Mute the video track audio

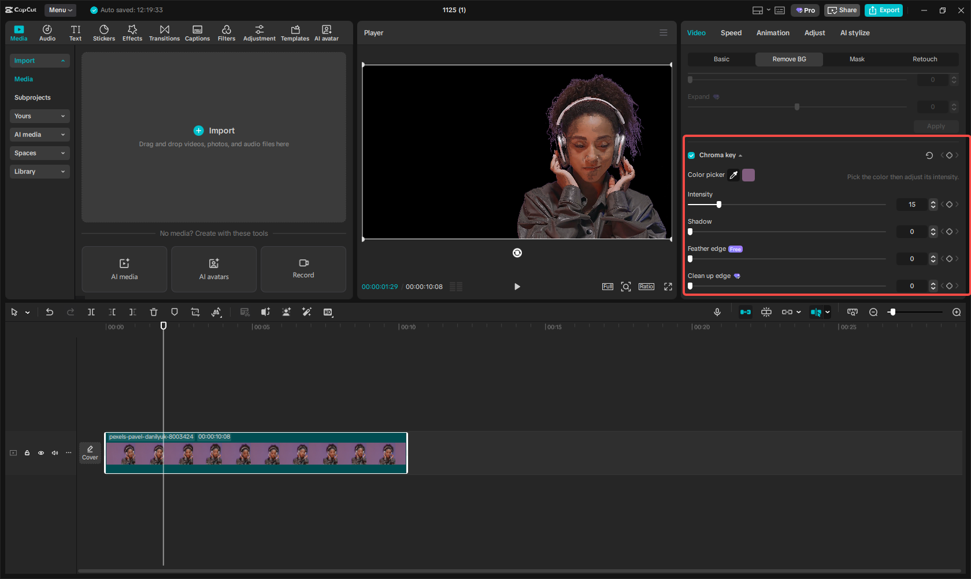click(54, 453)
